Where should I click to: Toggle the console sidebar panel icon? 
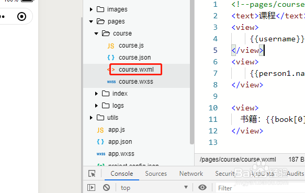[91, 188]
